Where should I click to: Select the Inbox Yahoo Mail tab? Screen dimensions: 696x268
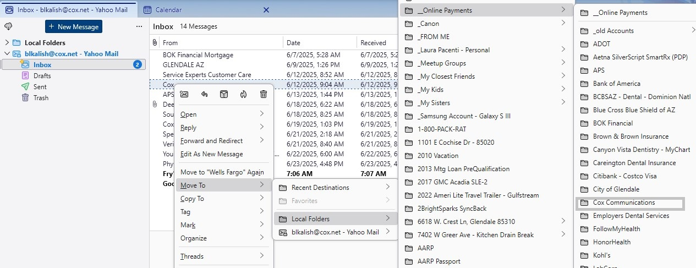pyautogui.click(x=68, y=10)
